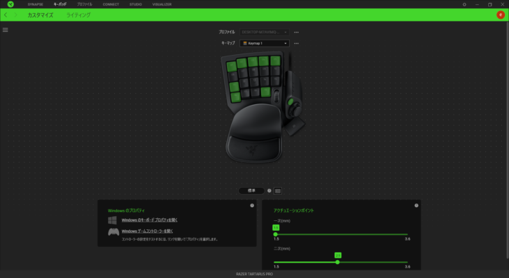Switch to the プロファイル top tab
Image resolution: width=509 pixels, height=278 pixels.
[84, 5]
